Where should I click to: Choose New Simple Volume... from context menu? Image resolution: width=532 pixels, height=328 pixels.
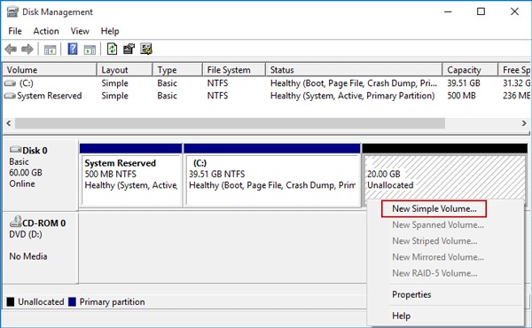click(x=434, y=208)
